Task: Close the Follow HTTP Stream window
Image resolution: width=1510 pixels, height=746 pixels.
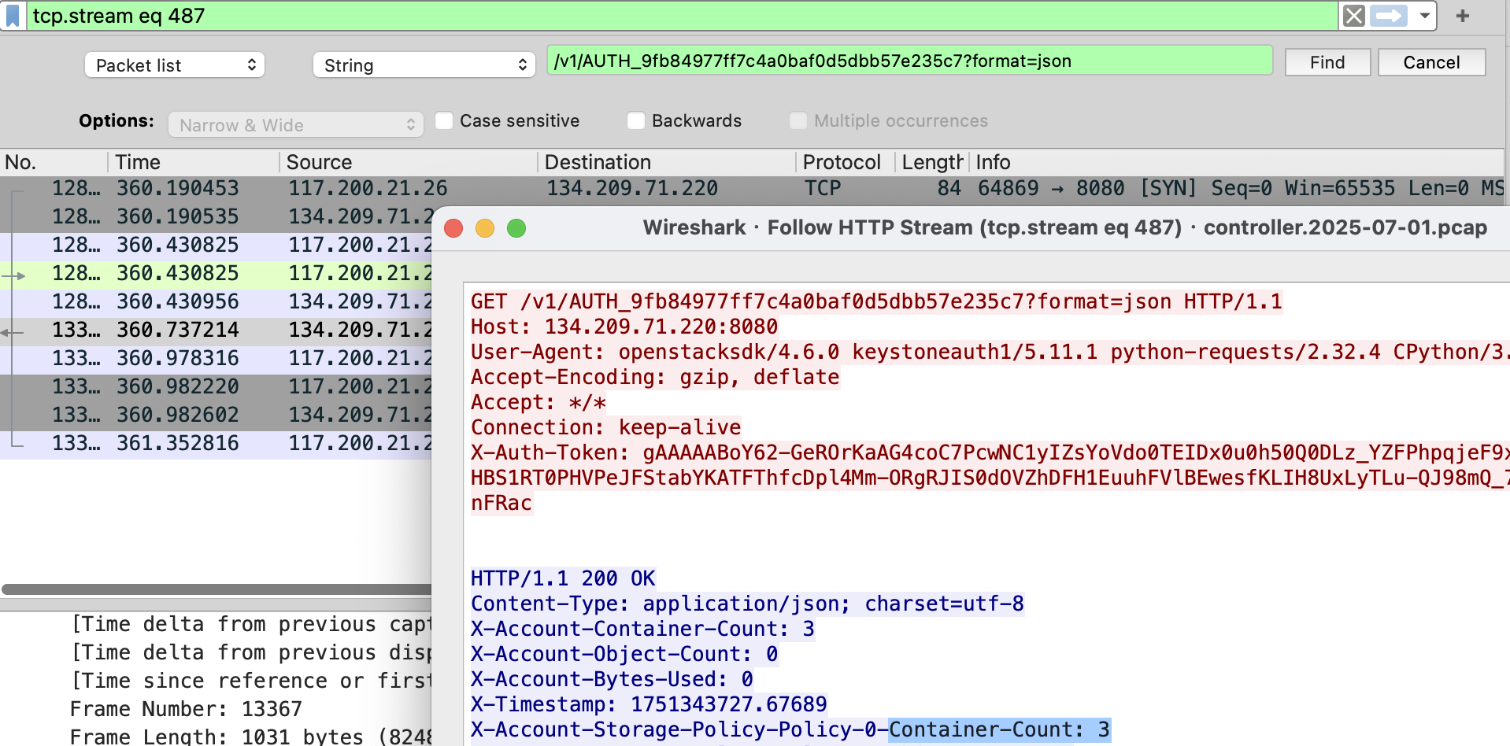Action: click(453, 228)
